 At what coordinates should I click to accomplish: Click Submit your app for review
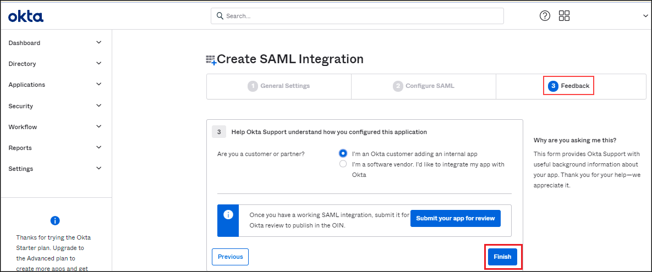(x=456, y=219)
